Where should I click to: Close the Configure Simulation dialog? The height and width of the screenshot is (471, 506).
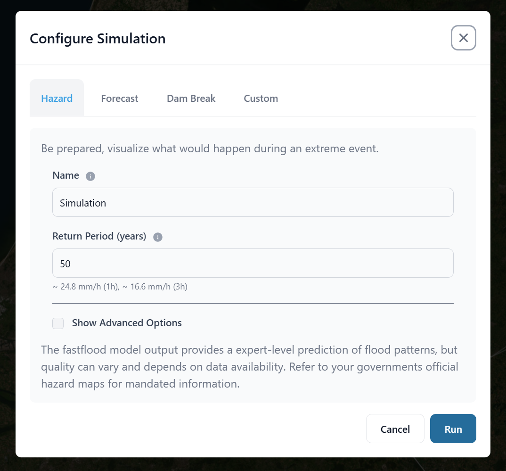click(x=463, y=38)
